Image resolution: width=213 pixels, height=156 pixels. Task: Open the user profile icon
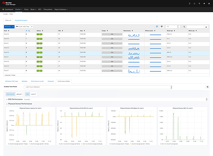(208, 4)
